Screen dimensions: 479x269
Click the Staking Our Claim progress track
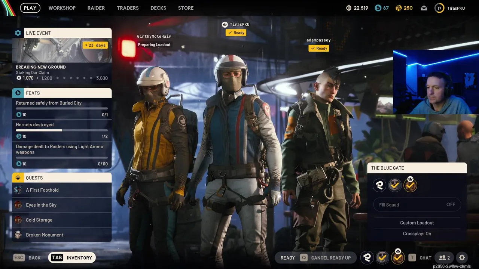click(x=62, y=78)
